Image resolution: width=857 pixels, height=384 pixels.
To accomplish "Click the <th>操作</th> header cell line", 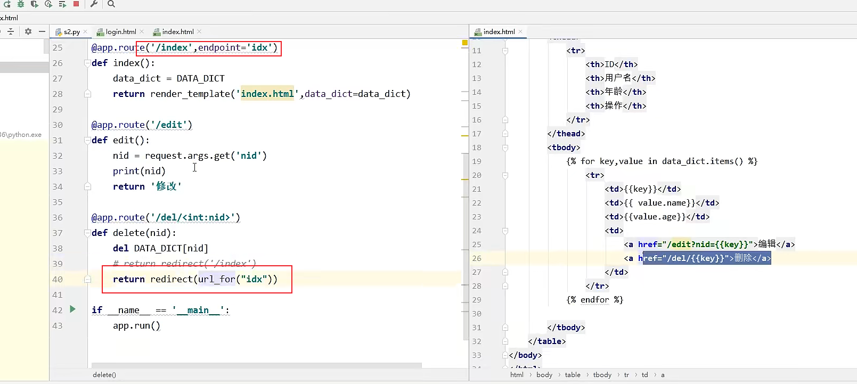I will 616,106.
